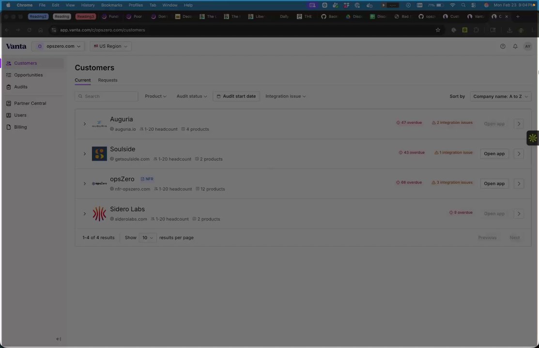This screenshot has width=539, height=348.
Task: Open the Bookmarks menu
Action: [x=112, y=5]
